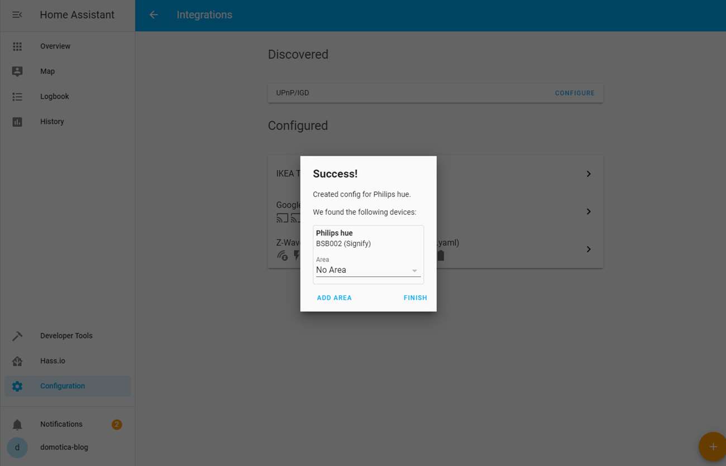Configure the UPnP/IGD discovered integration
This screenshot has width=726, height=466.
click(x=575, y=93)
